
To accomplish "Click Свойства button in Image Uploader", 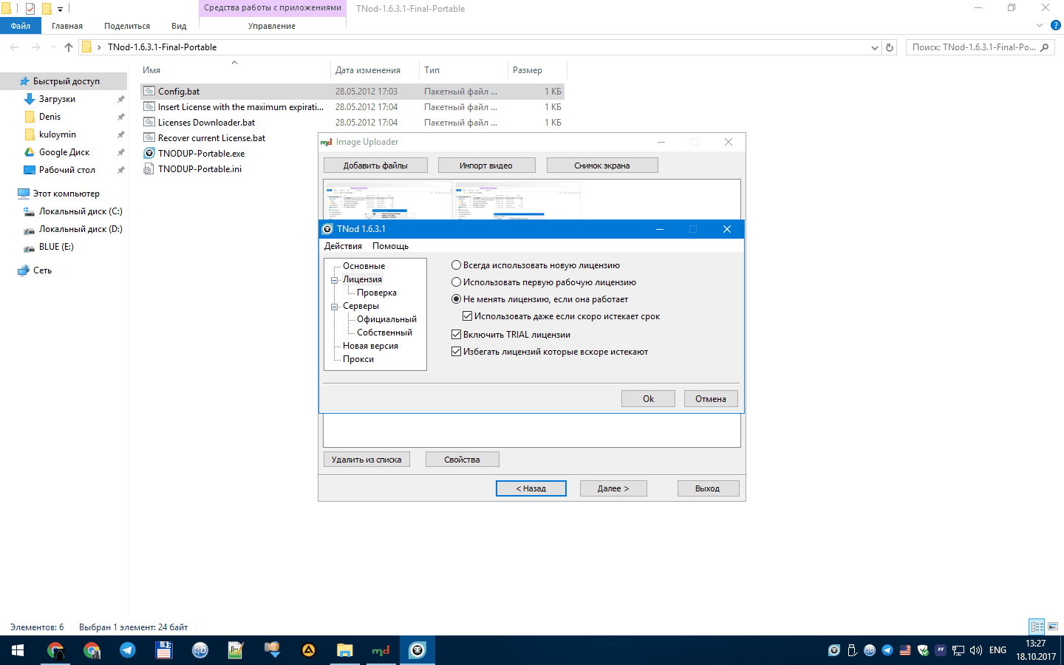I will click(x=462, y=460).
